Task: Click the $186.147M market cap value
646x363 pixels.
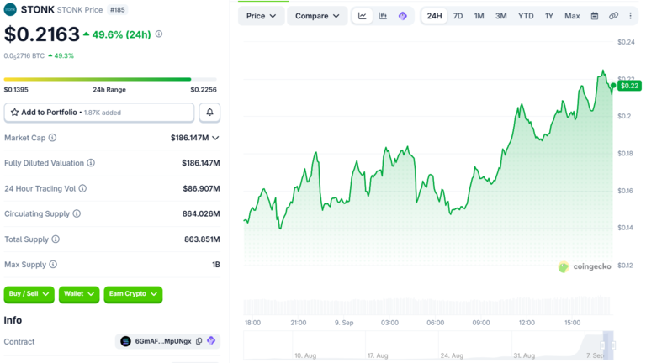Action: 189,138
